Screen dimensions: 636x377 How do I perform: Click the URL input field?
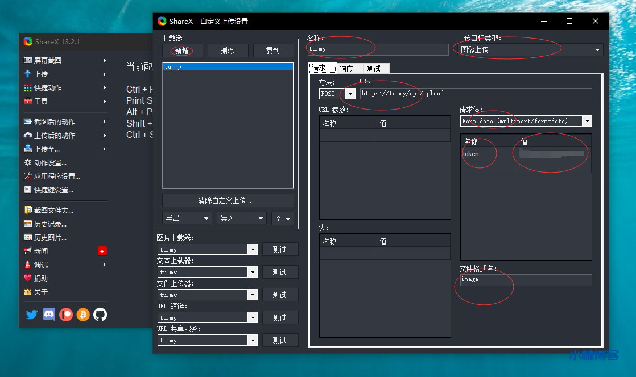point(476,94)
